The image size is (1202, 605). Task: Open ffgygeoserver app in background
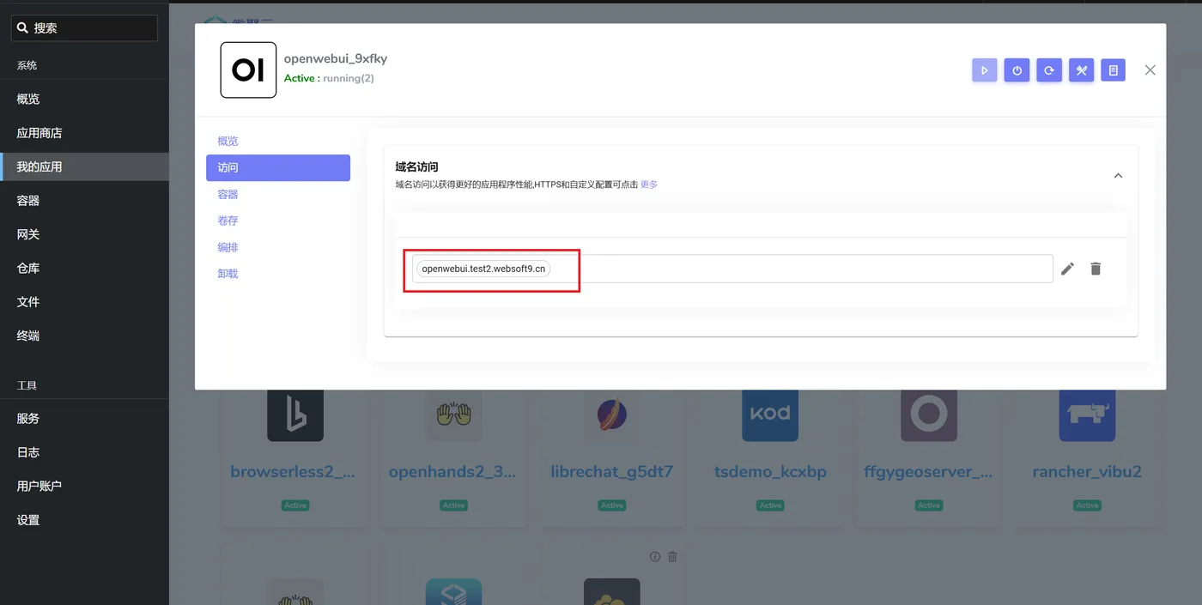(928, 472)
